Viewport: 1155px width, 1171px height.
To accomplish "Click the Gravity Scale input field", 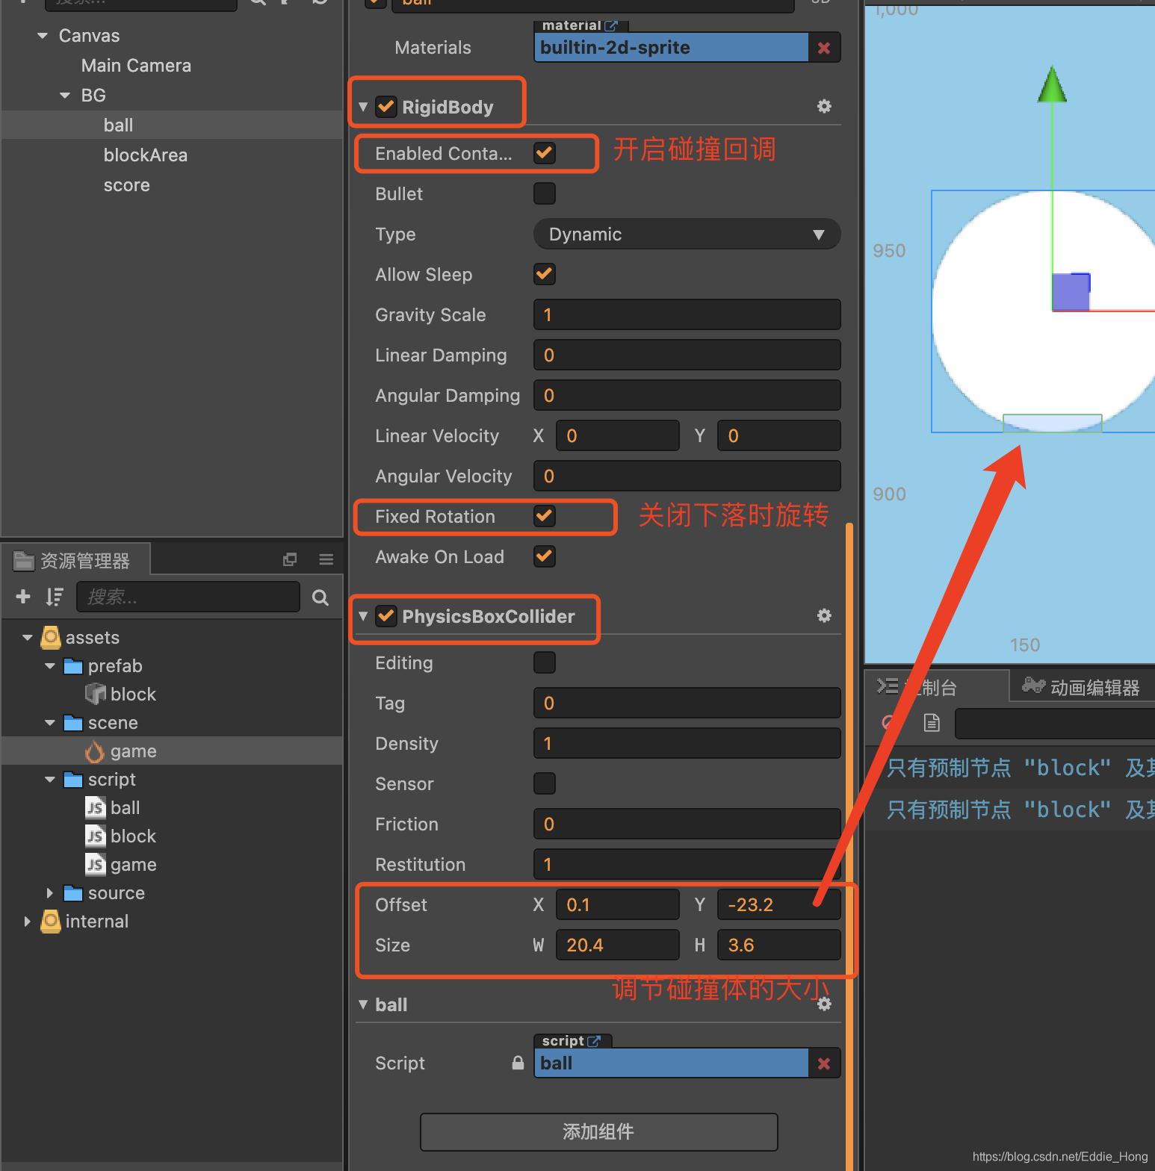I will coord(687,314).
